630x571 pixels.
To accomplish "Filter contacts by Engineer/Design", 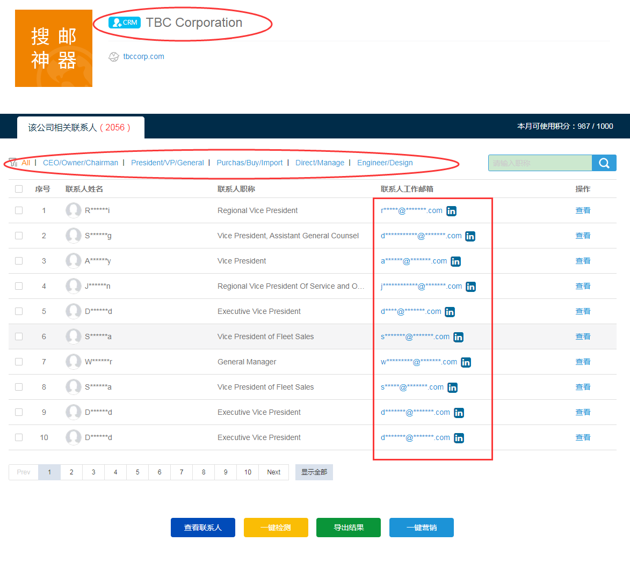I will (385, 163).
